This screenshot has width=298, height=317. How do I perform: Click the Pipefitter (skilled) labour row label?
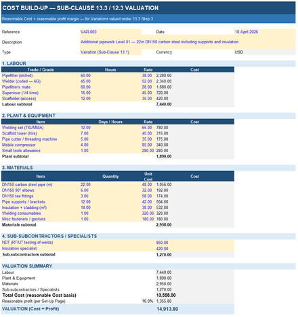[18, 76]
